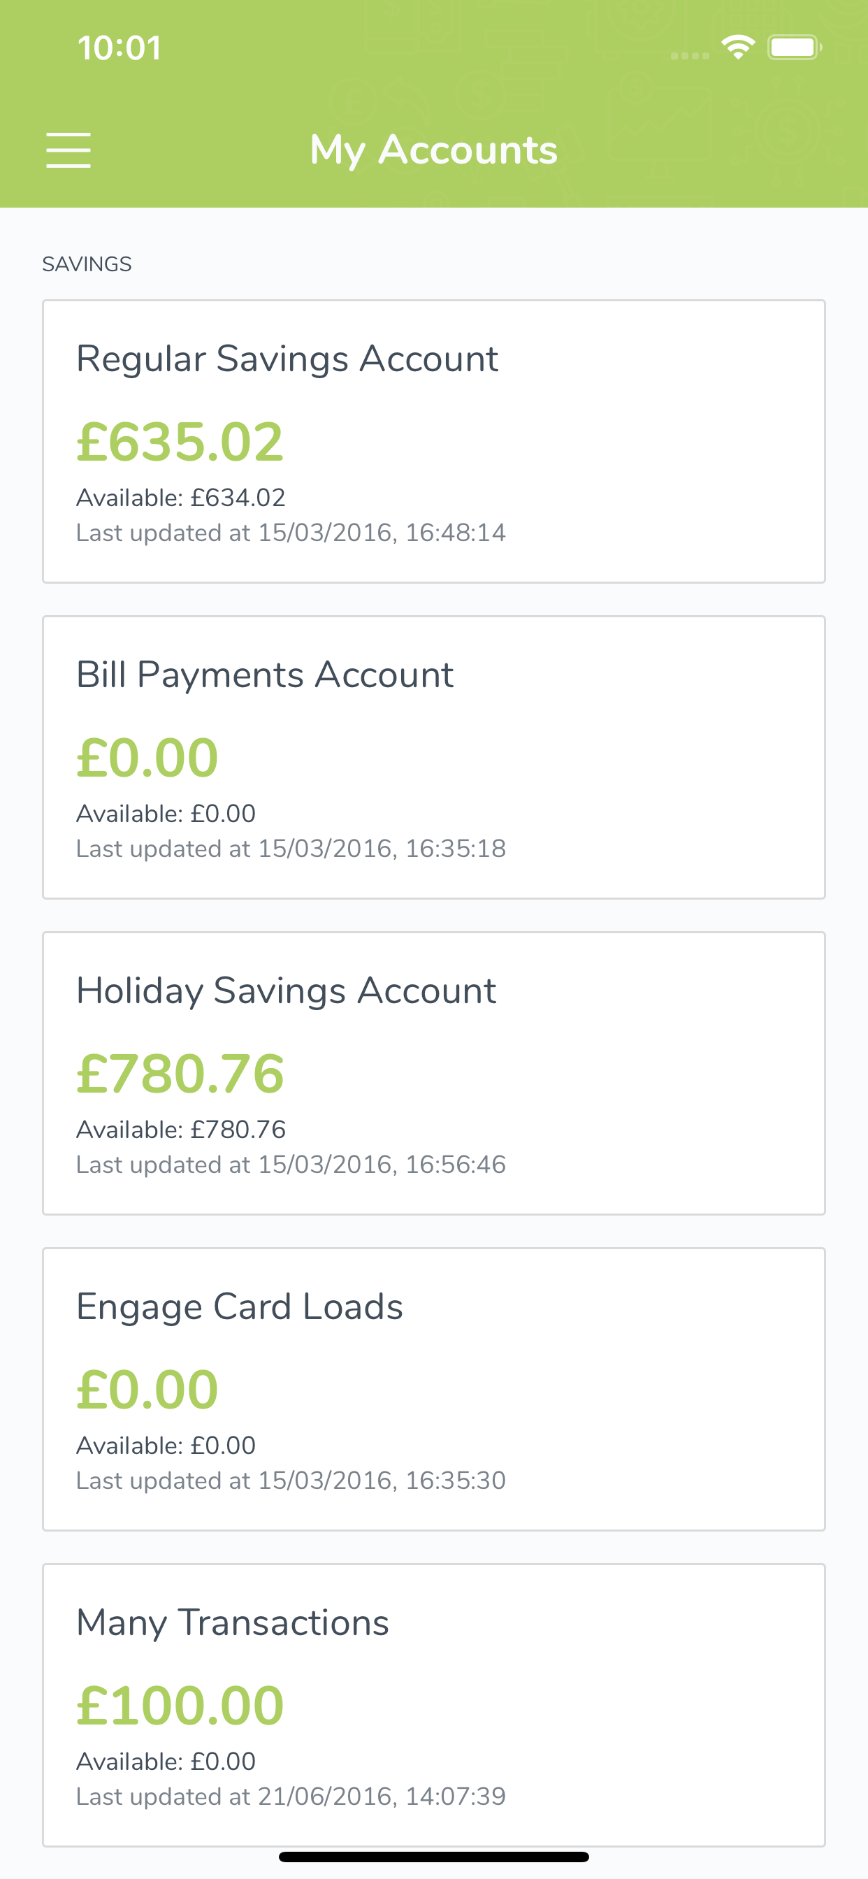The image size is (868, 1879).
Task: Open the Bill Payments Account card
Action: point(434,757)
